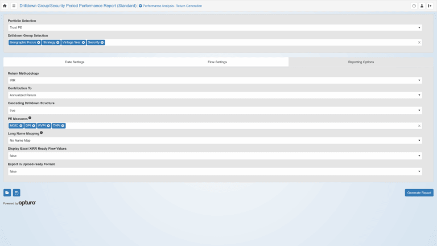The image size is (437, 246).
Task: Open the clock history icon
Action: coord(414,6)
